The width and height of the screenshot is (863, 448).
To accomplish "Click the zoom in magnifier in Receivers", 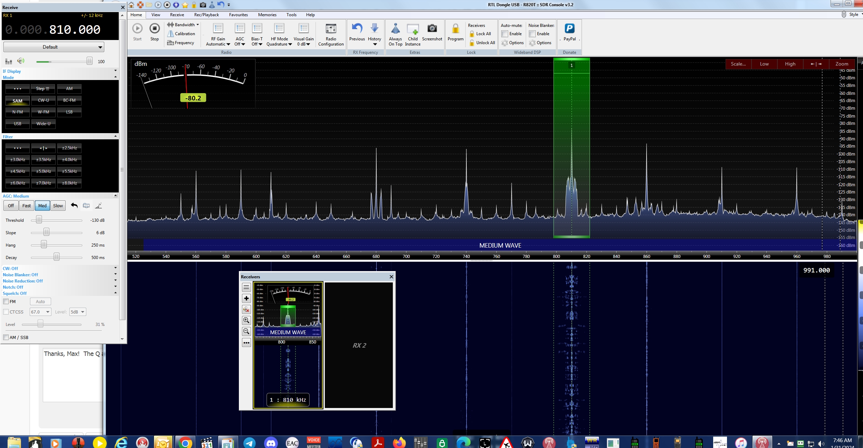I will click(246, 320).
